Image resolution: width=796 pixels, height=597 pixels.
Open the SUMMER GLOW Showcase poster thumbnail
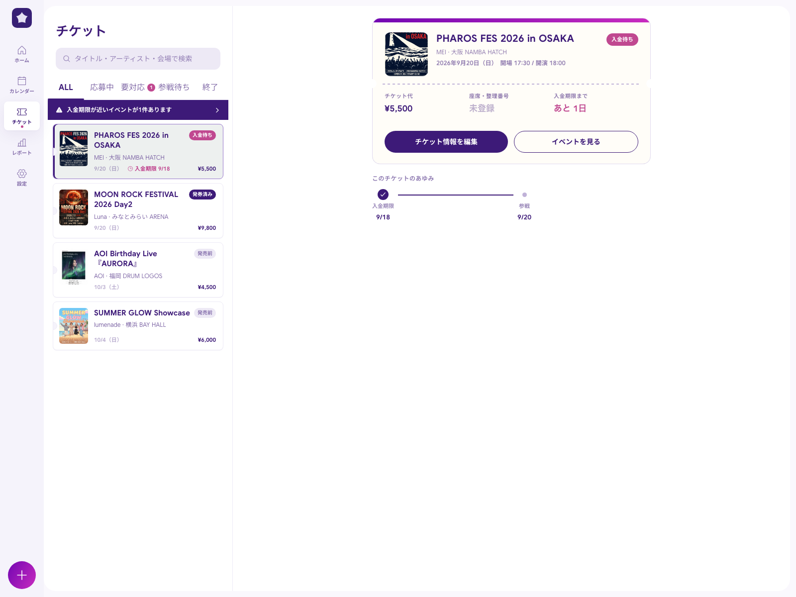coord(74,326)
